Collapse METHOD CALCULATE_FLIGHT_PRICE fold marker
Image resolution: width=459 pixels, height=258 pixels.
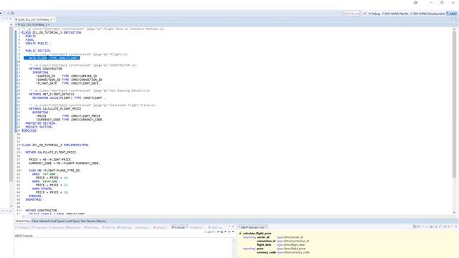point(21,153)
